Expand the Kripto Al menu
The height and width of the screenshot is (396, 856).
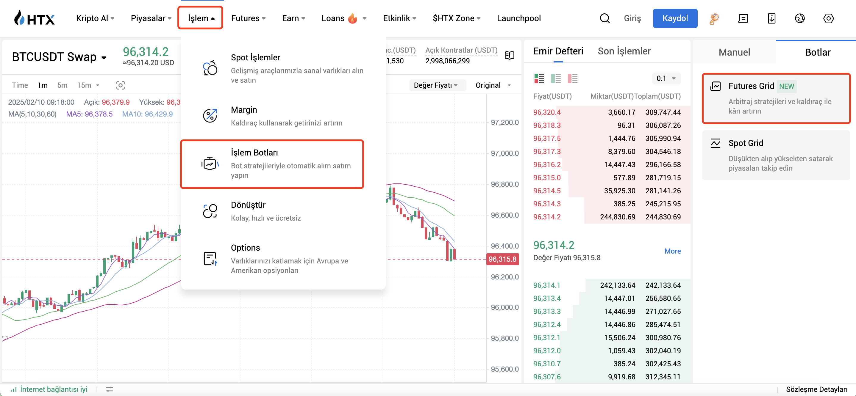pos(95,18)
